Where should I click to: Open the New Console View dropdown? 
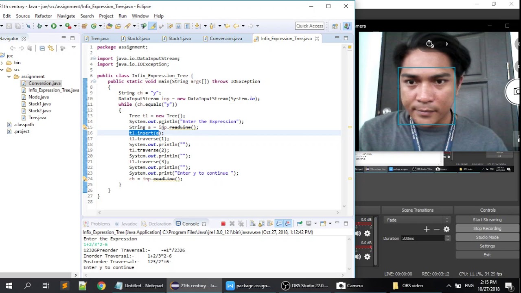click(330, 223)
